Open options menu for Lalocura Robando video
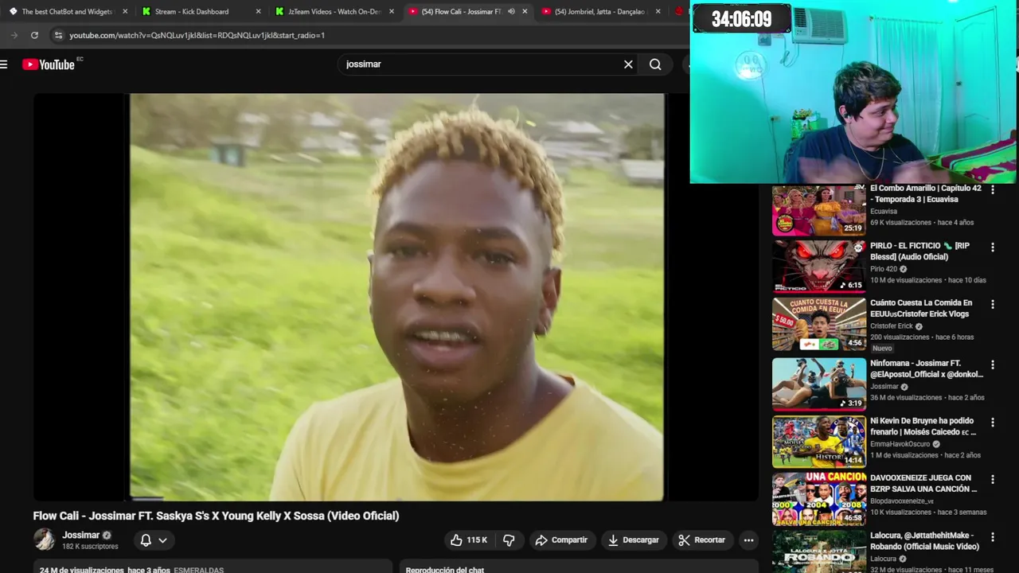The height and width of the screenshot is (573, 1019). tap(992, 537)
